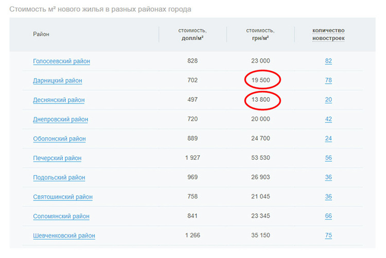Click the стоимость долл/м² column header
Image resolution: width=386 pixels, height=258 pixels.
coord(192,34)
